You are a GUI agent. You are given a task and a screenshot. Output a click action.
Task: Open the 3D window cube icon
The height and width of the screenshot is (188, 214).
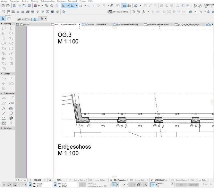(138, 12)
